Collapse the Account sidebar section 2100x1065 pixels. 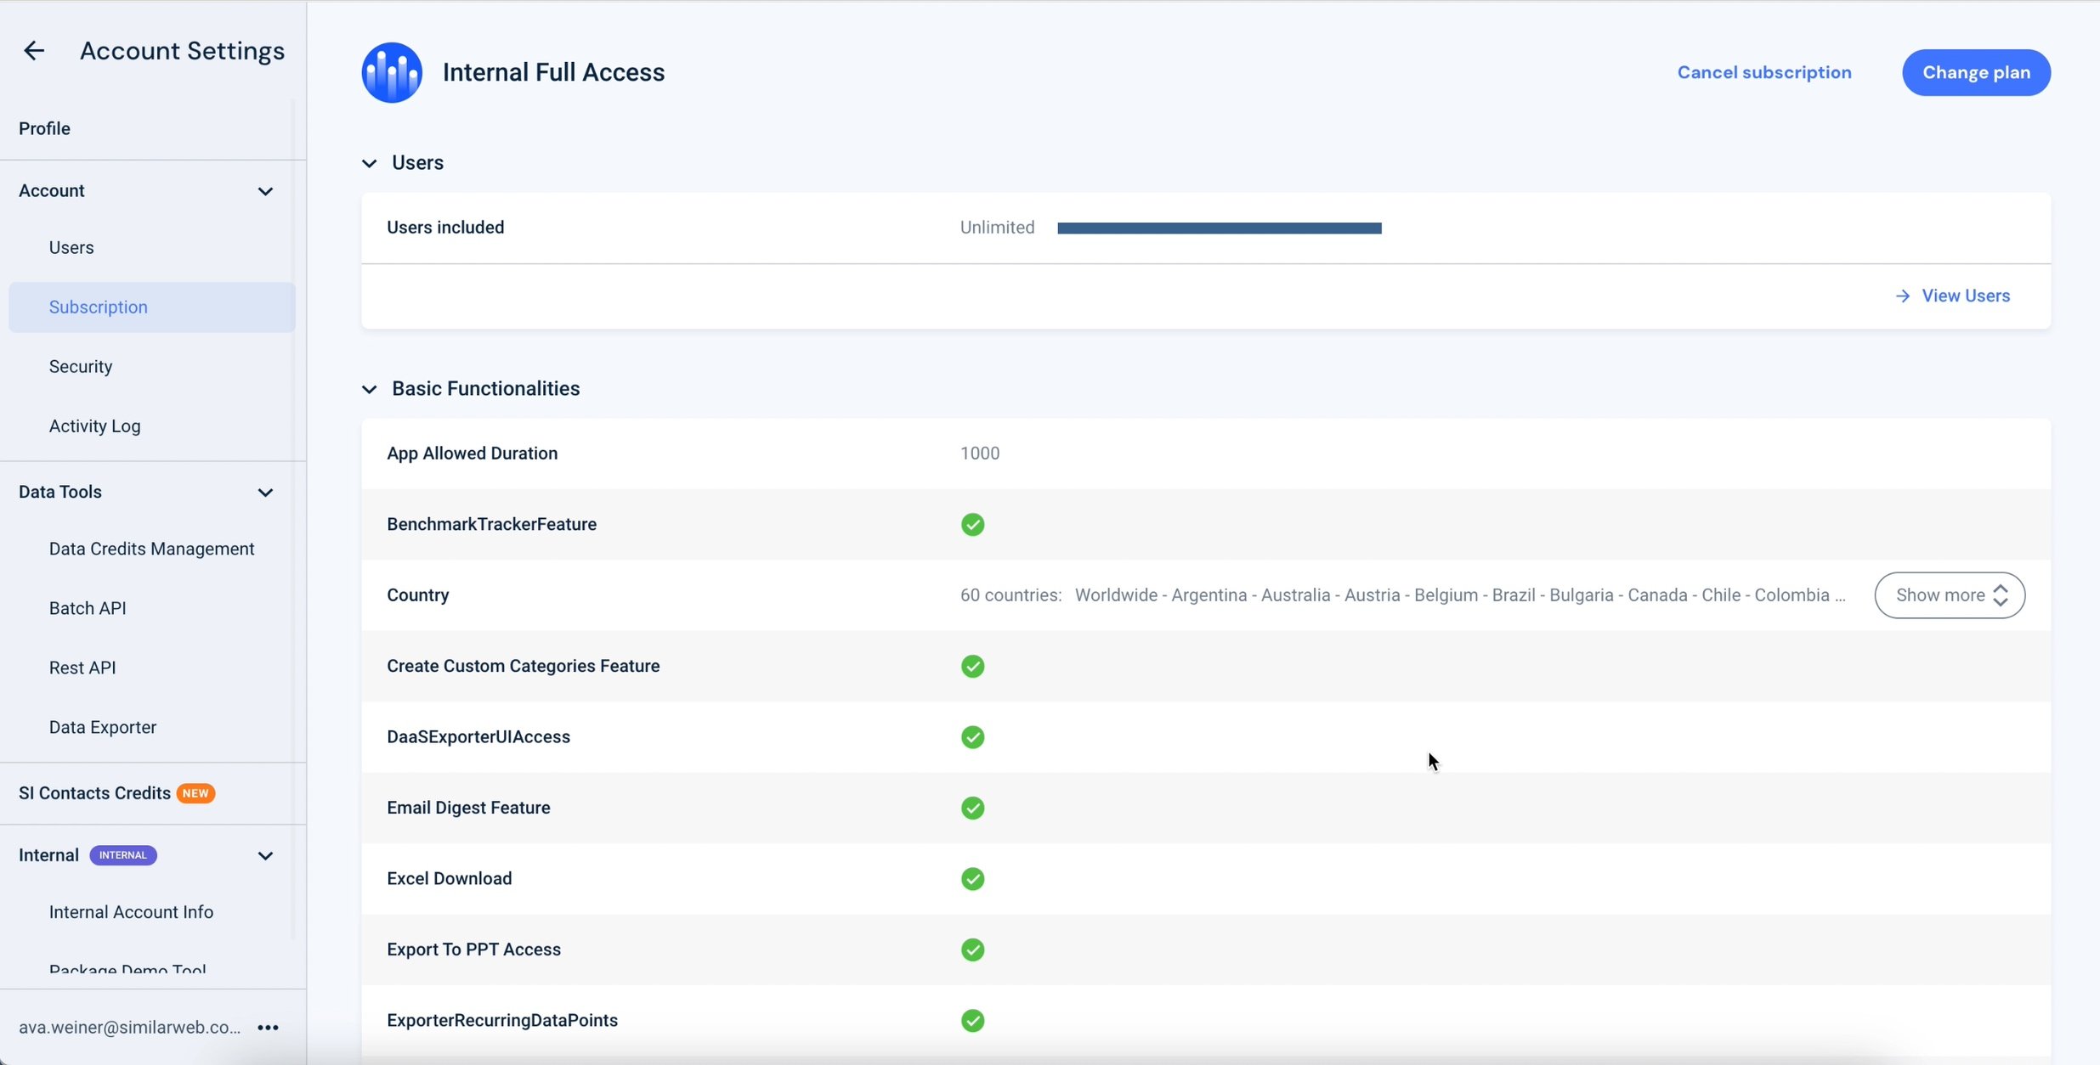tap(265, 191)
